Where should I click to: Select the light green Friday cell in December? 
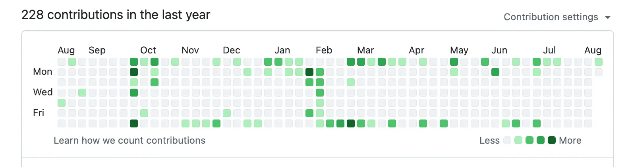point(227,113)
